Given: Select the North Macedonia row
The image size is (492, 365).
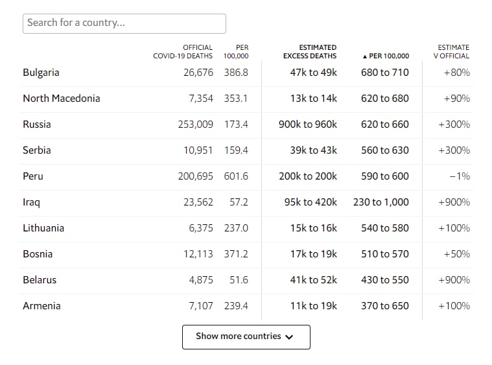Looking at the screenshot, I should point(246,99).
